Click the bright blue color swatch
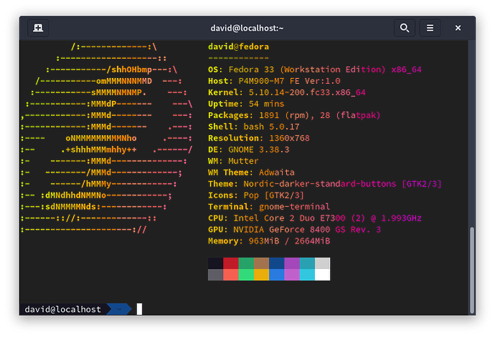 coord(277,275)
